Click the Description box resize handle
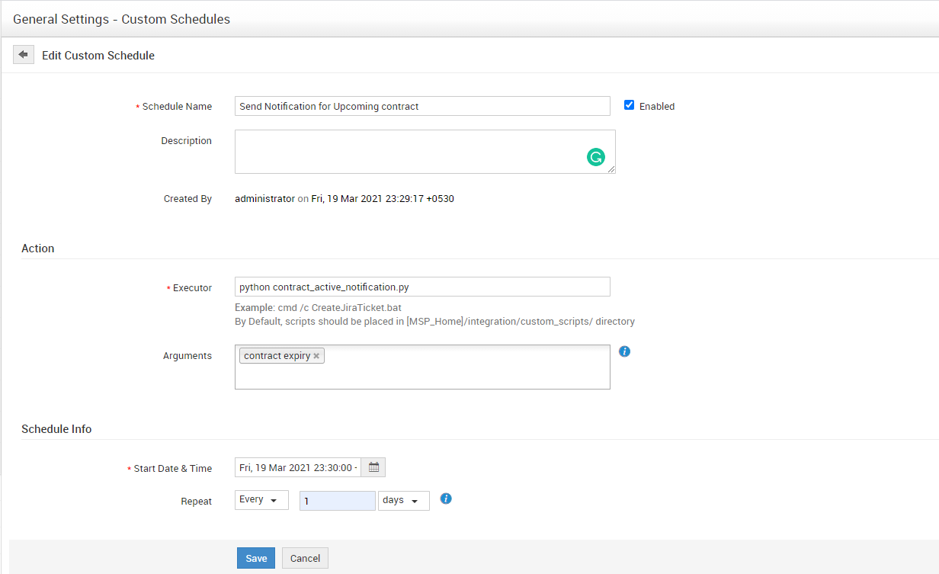The width and height of the screenshot is (939, 574). click(611, 170)
